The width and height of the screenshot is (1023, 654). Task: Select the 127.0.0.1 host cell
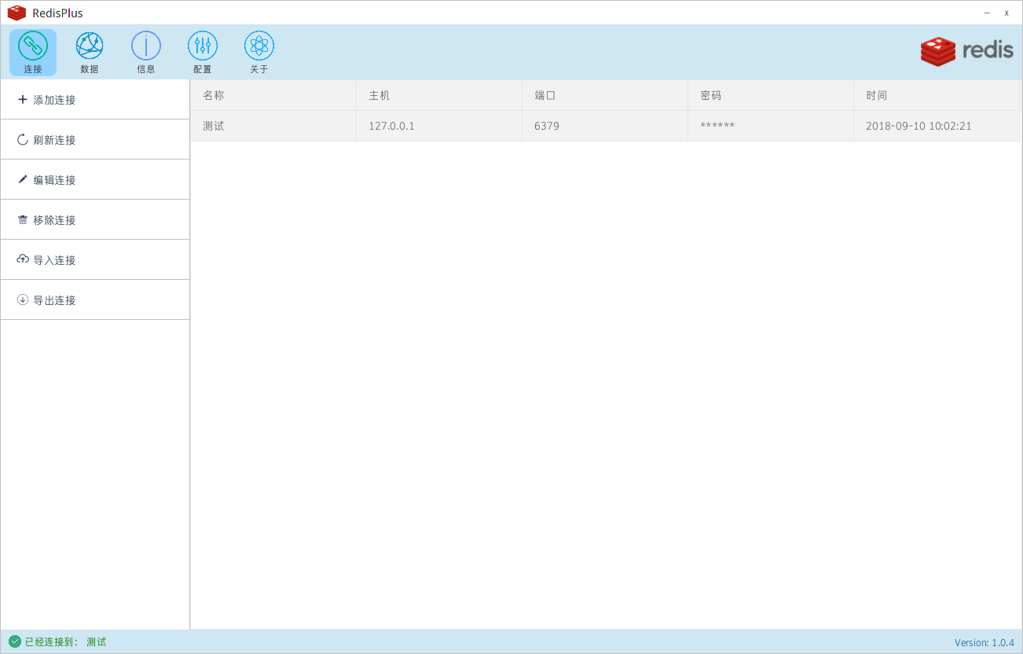click(439, 126)
